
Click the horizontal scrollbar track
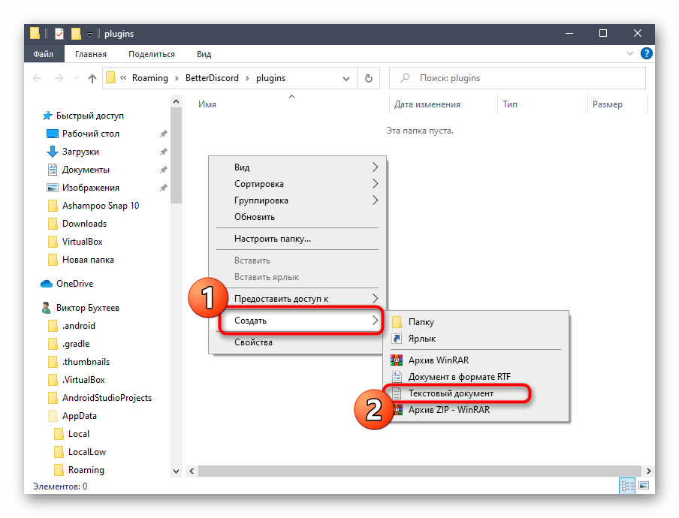(x=419, y=471)
